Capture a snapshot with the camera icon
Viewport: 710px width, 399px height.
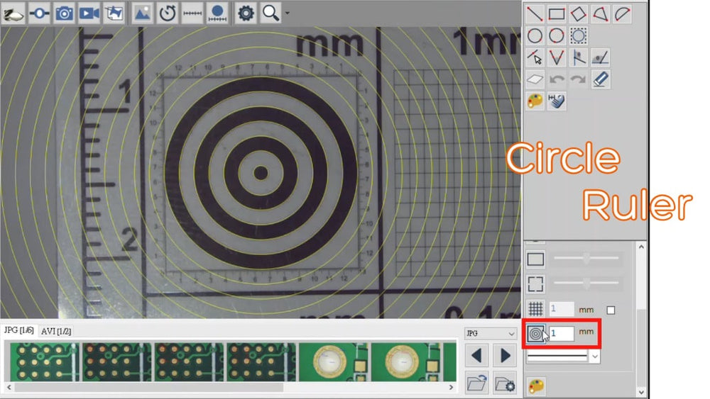(x=64, y=13)
